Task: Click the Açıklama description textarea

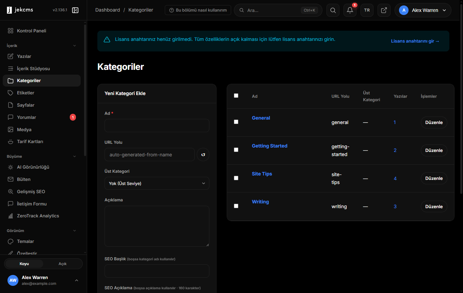Action: point(157,226)
